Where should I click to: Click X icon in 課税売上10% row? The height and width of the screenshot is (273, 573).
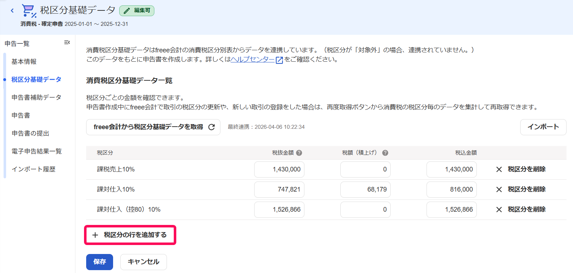(x=499, y=169)
